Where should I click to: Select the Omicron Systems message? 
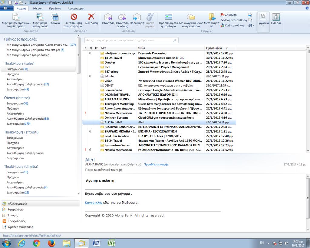click(x=159, y=118)
